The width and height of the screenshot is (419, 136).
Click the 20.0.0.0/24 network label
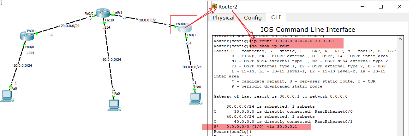coord(70,26)
